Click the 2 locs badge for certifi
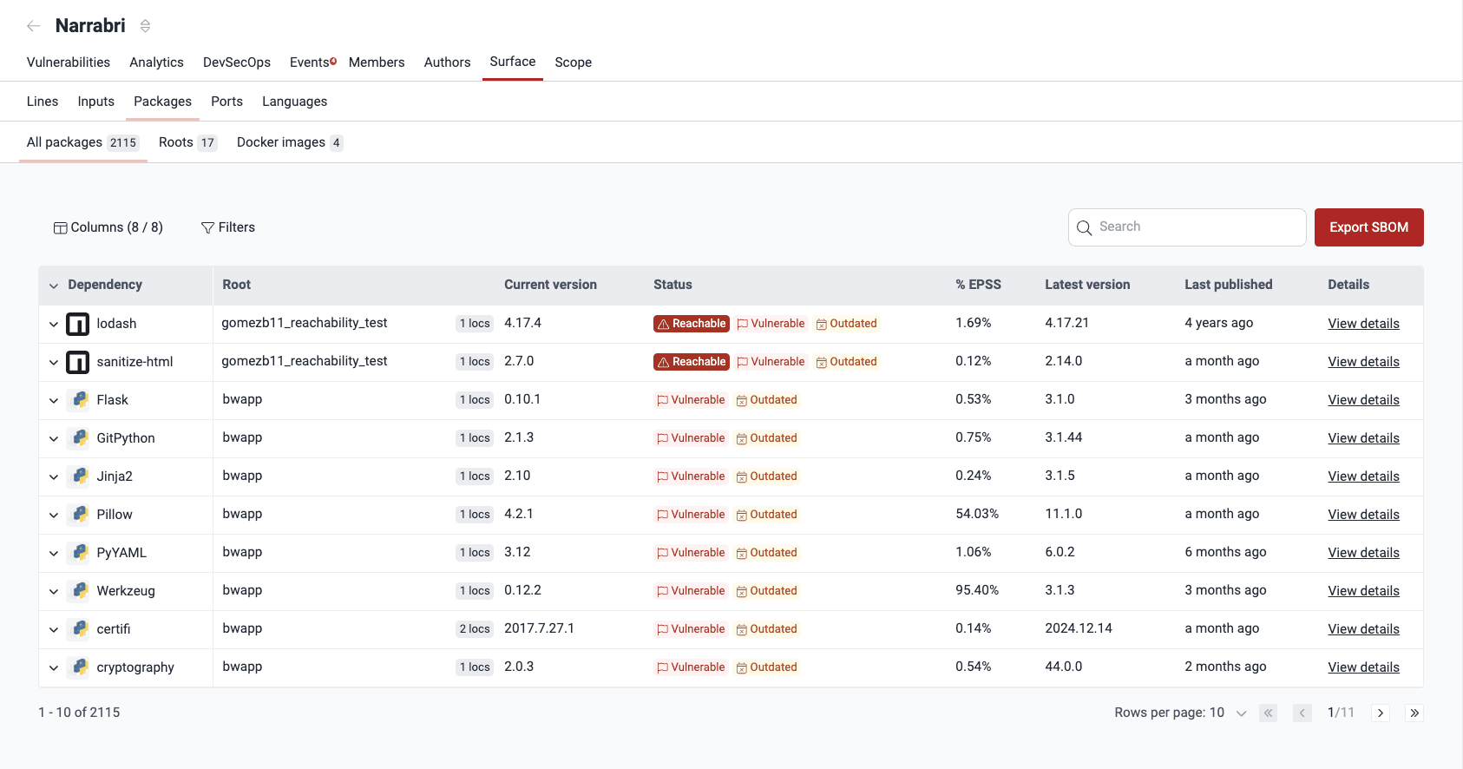The width and height of the screenshot is (1463, 769). pos(475,629)
